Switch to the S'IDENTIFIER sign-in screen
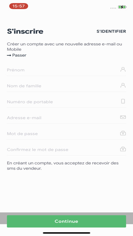This screenshot has width=133, height=236. (x=111, y=31)
